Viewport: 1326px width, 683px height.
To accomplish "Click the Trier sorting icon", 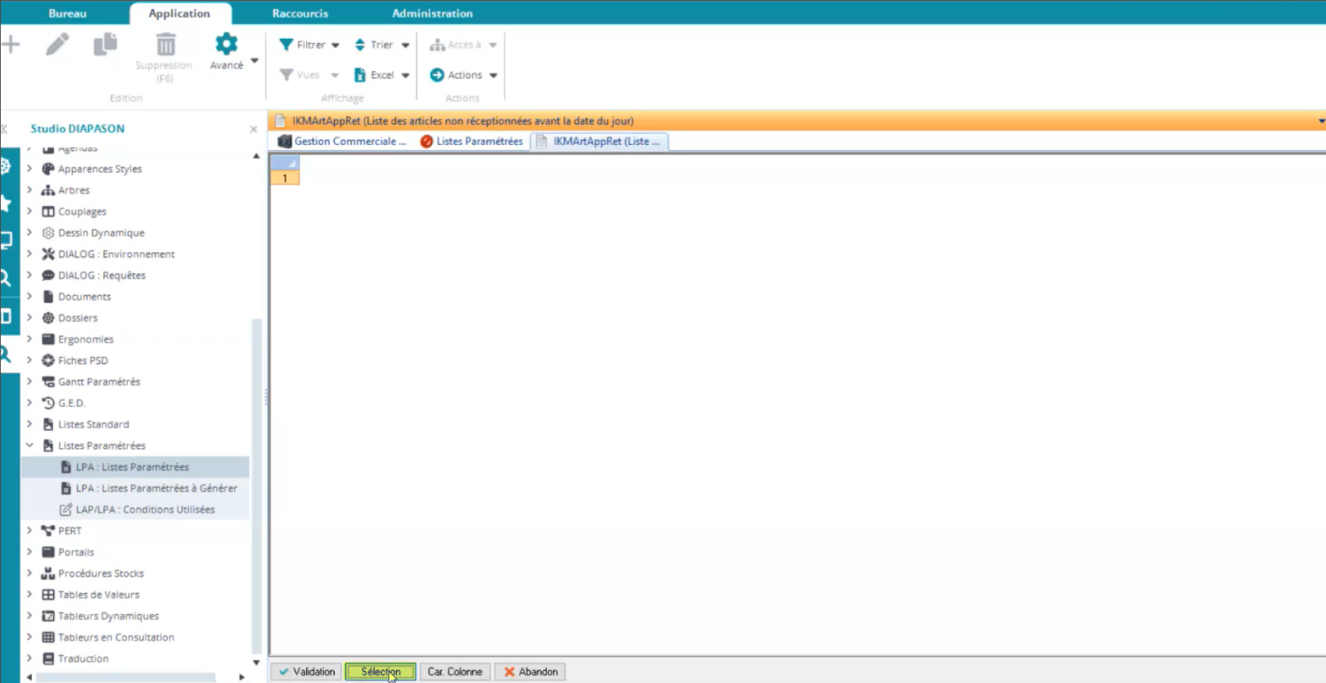I will 360,45.
